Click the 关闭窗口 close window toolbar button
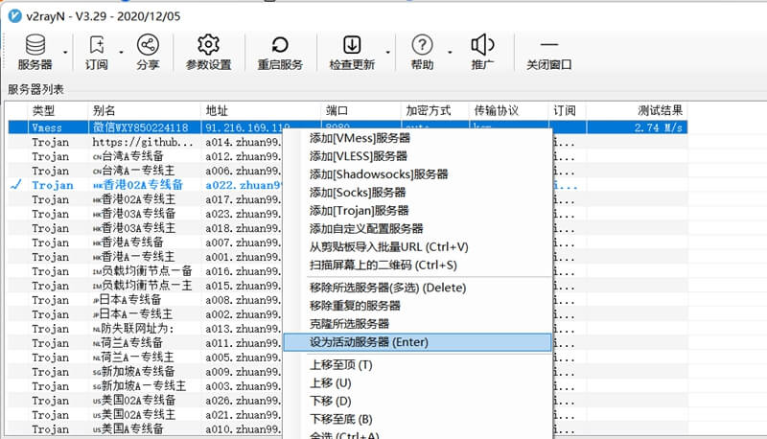 pyautogui.click(x=548, y=52)
